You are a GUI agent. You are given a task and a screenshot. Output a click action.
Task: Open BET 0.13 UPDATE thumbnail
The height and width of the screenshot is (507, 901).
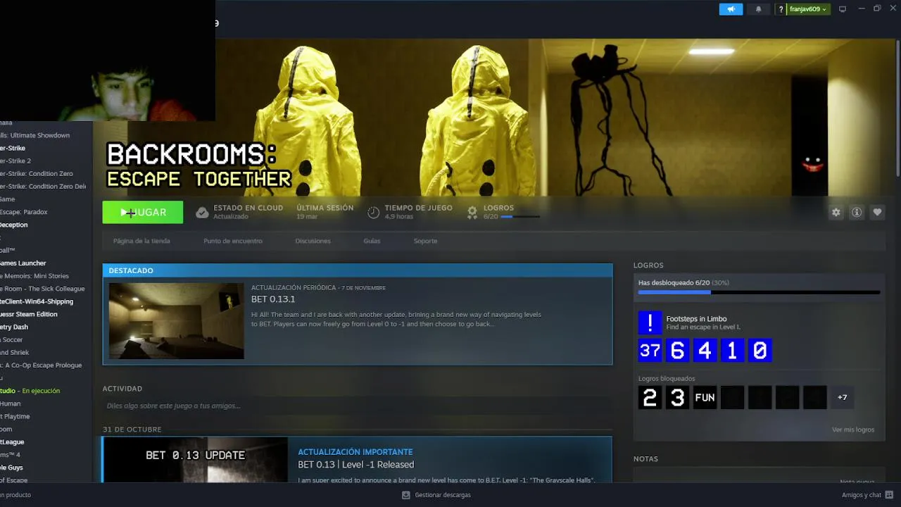[x=195, y=460]
